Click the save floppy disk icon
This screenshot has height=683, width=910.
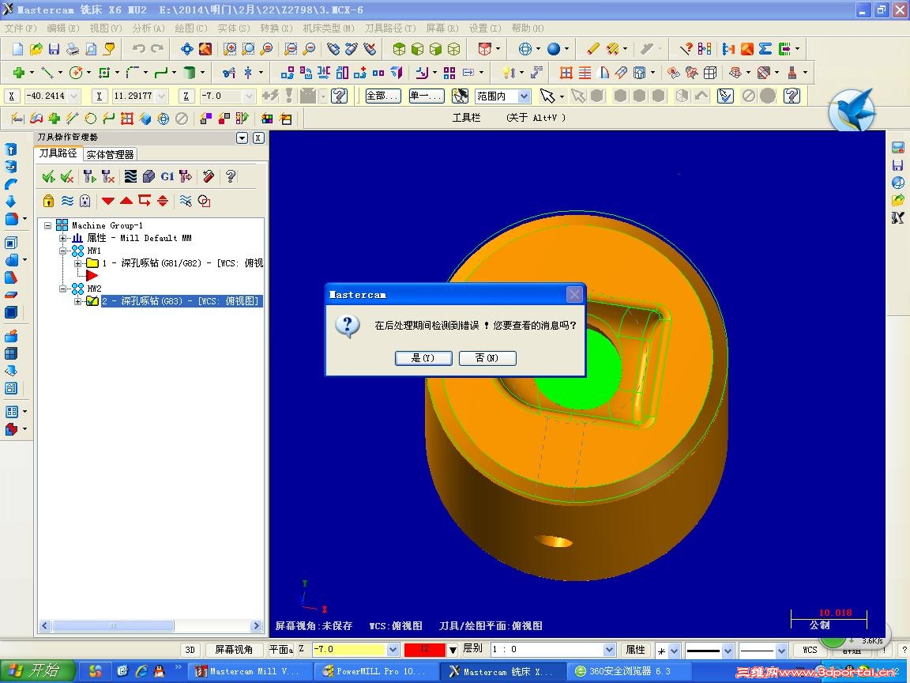click(x=54, y=49)
